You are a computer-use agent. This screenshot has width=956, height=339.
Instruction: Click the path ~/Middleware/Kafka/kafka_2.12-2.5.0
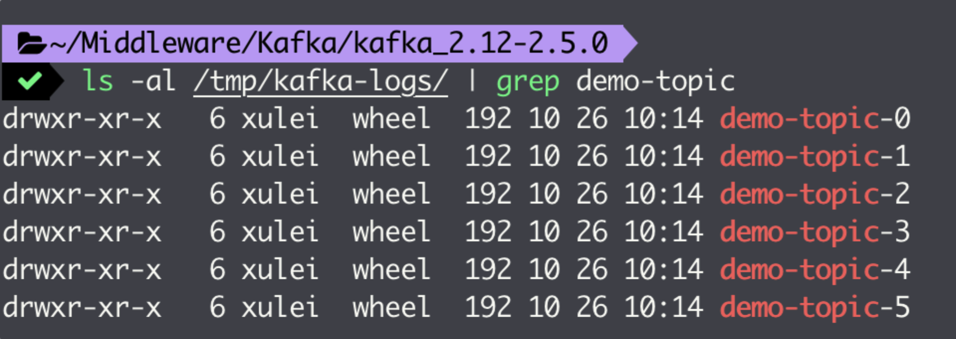tap(329, 43)
